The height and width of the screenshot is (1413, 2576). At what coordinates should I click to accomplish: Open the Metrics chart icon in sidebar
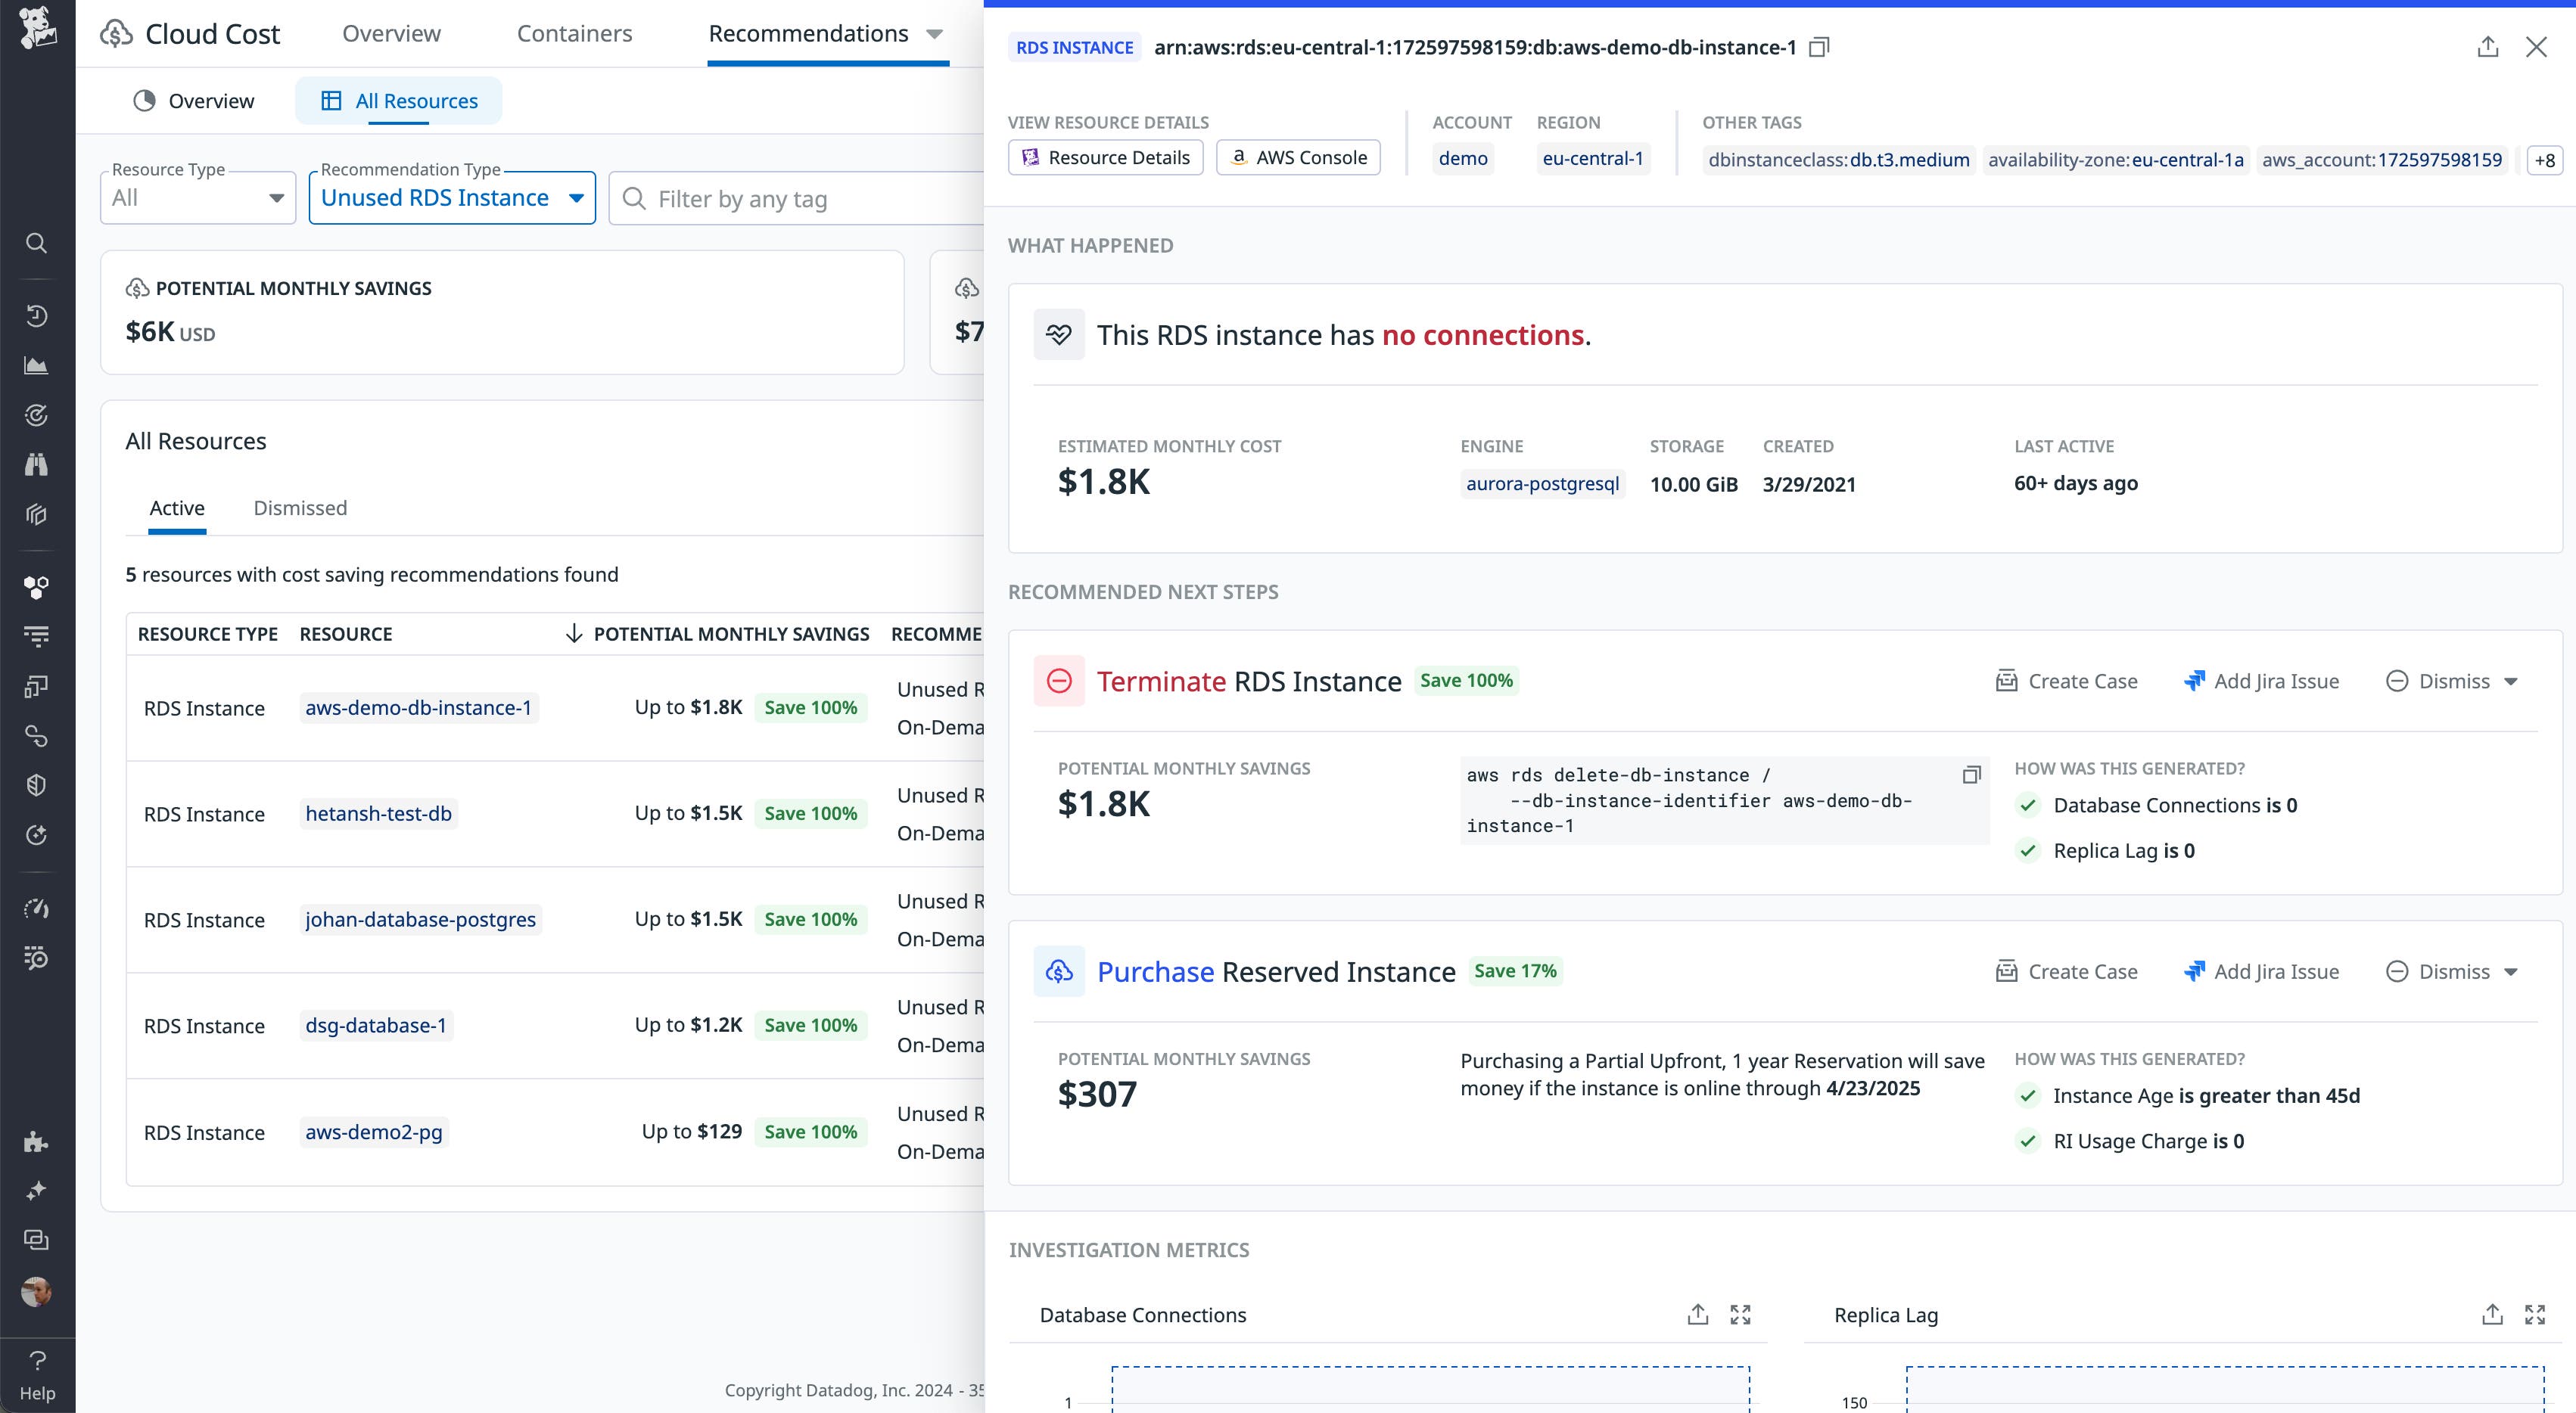pyautogui.click(x=36, y=365)
